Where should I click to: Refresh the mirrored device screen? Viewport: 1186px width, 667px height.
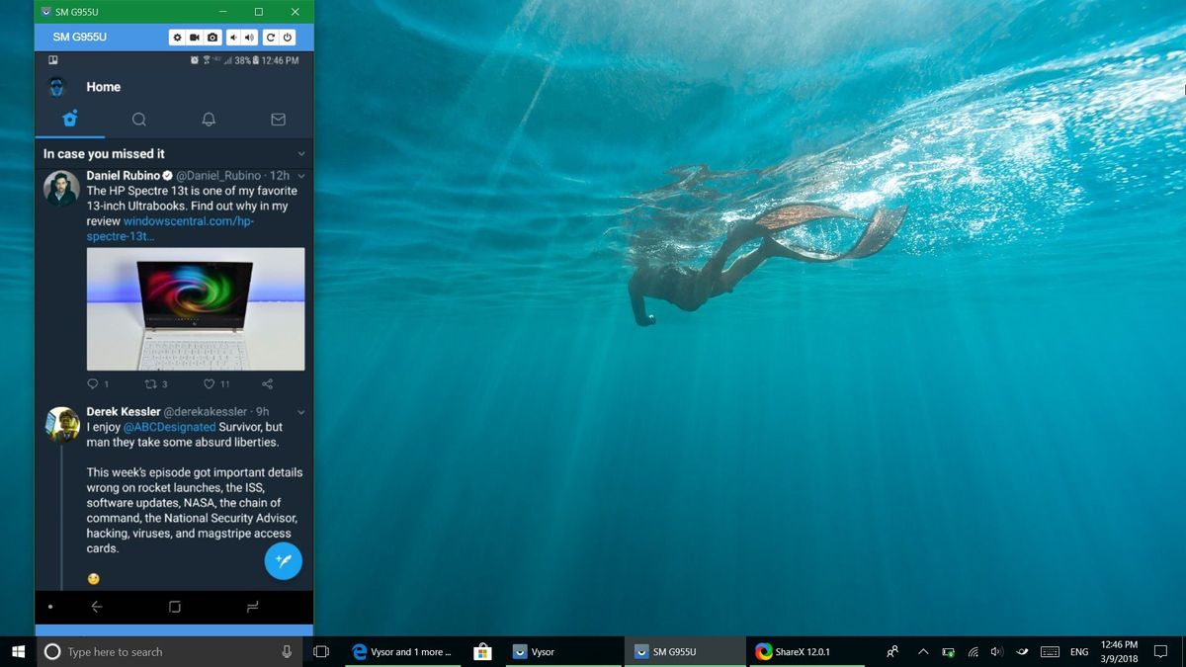[x=271, y=37]
